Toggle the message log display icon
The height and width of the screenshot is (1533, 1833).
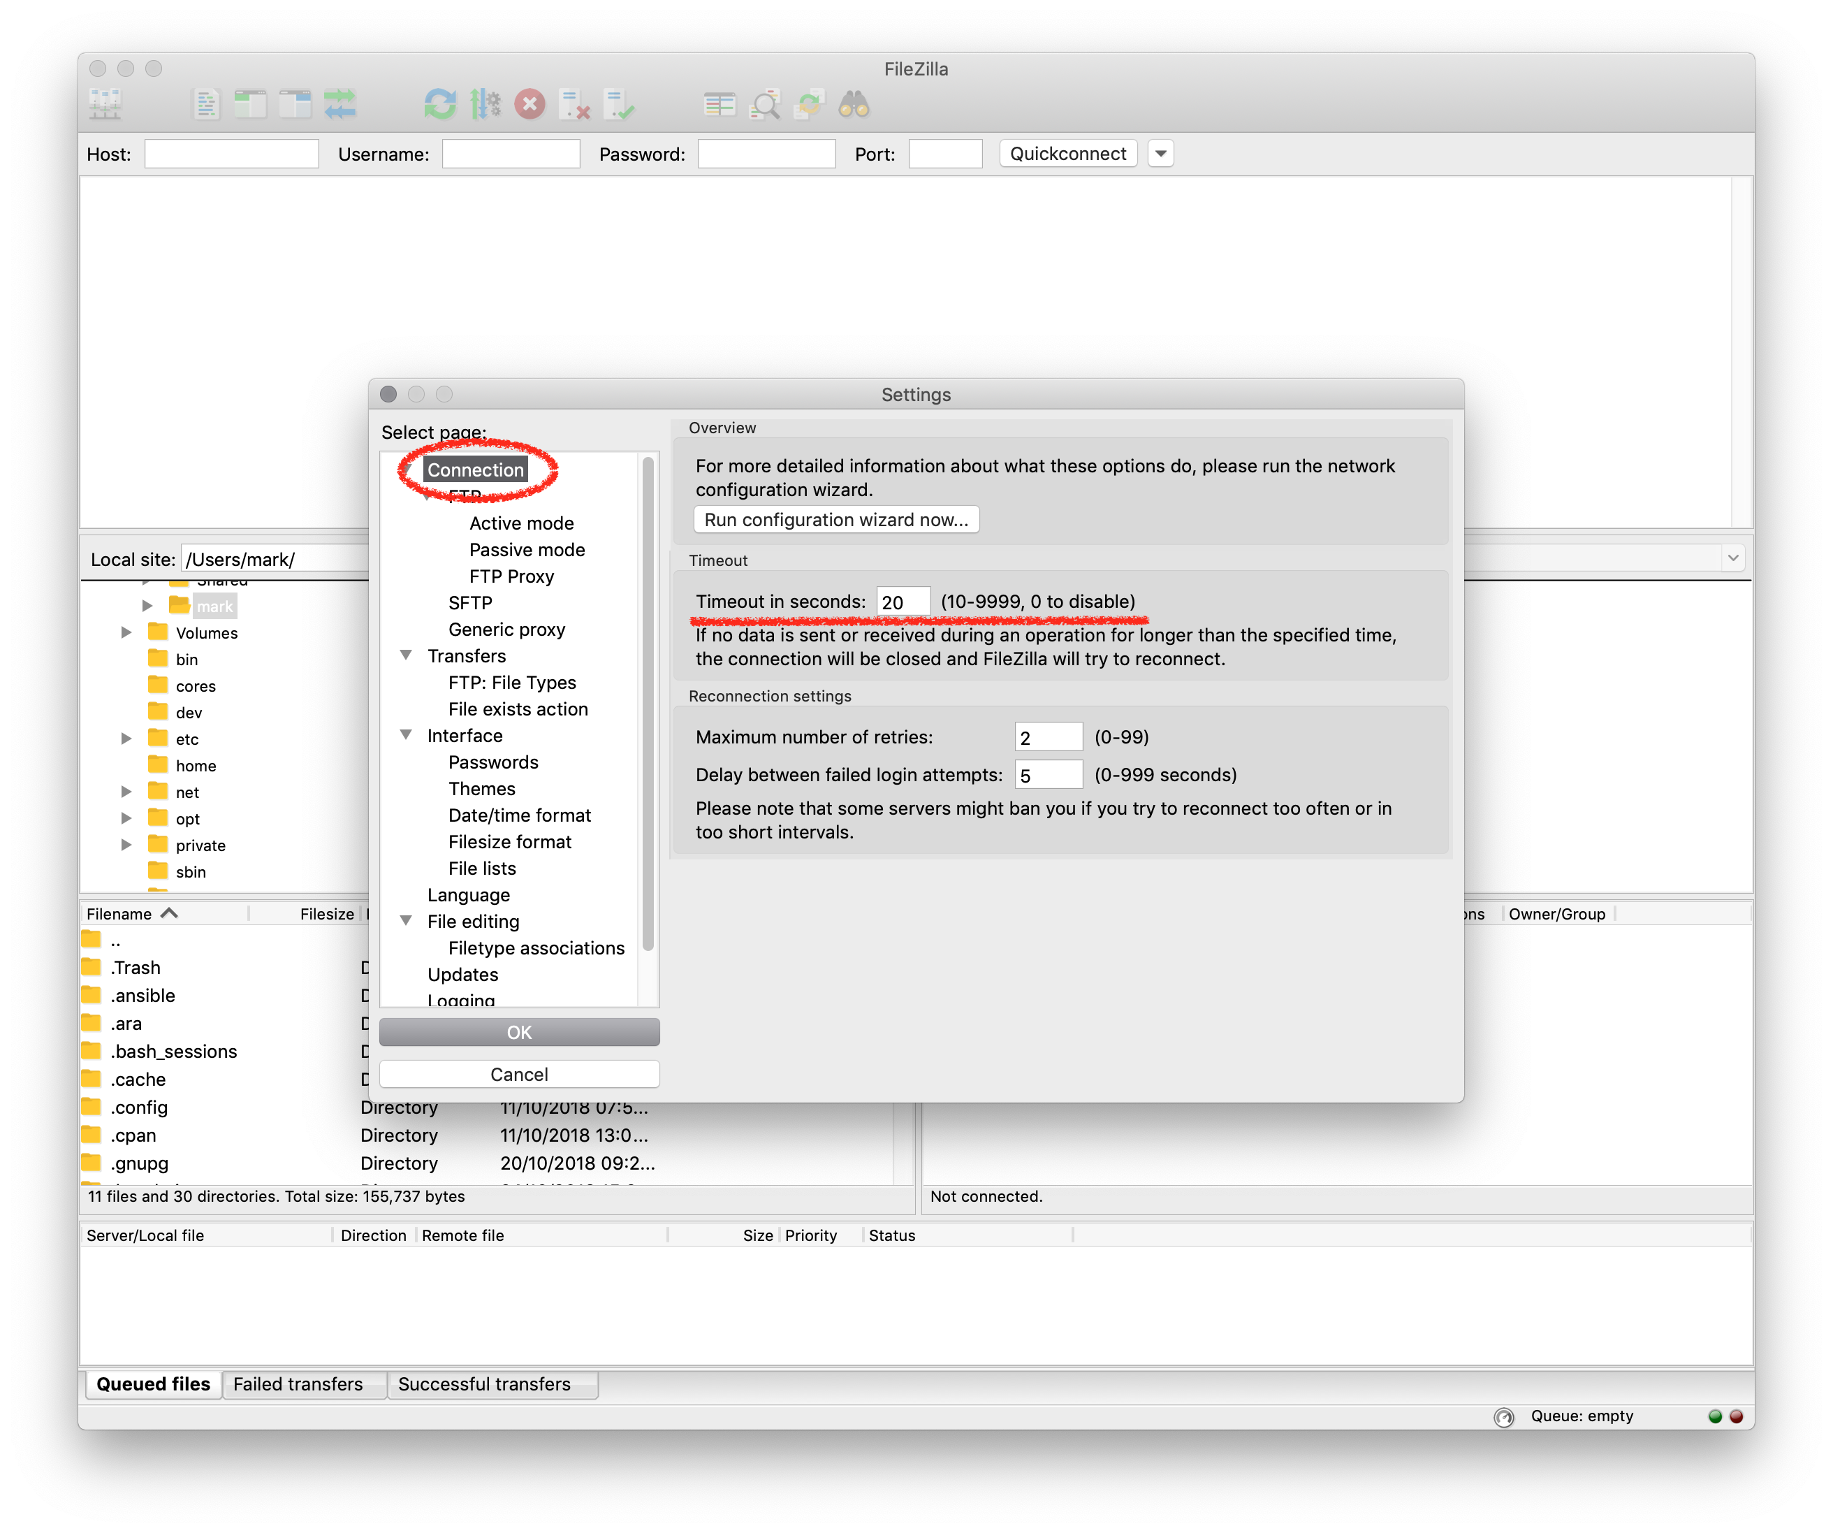coord(206,105)
